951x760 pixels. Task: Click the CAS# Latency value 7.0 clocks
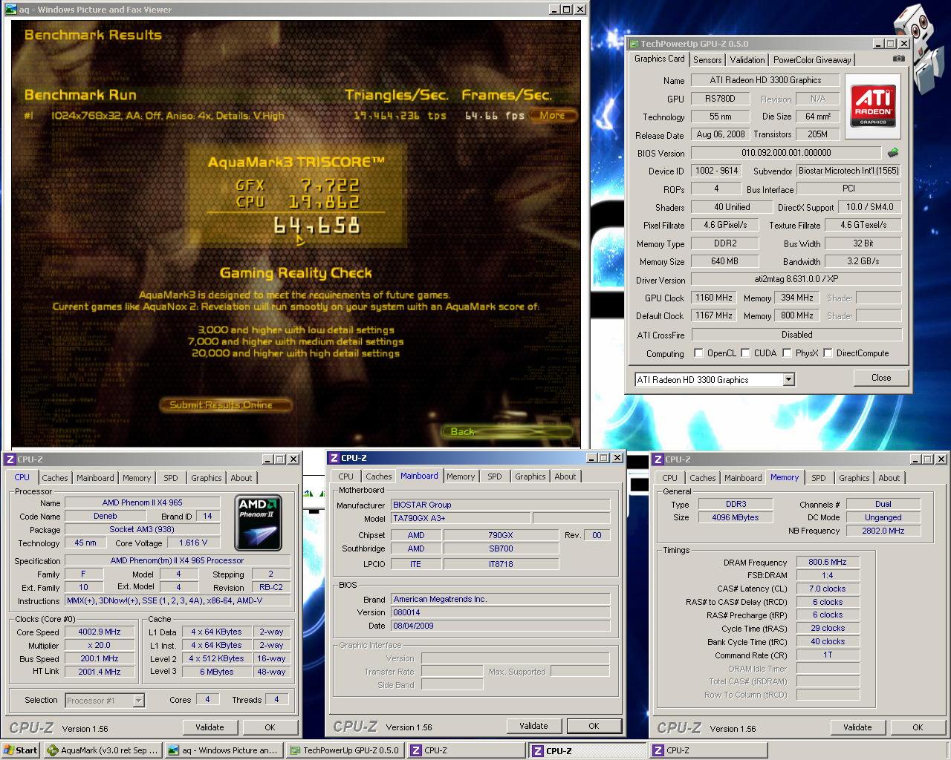828,589
